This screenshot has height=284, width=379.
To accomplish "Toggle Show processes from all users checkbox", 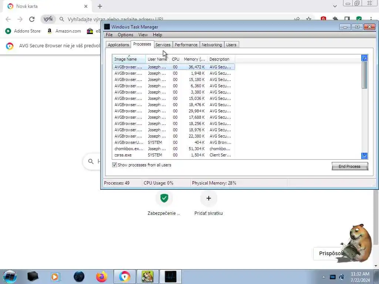I will pos(115,165).
